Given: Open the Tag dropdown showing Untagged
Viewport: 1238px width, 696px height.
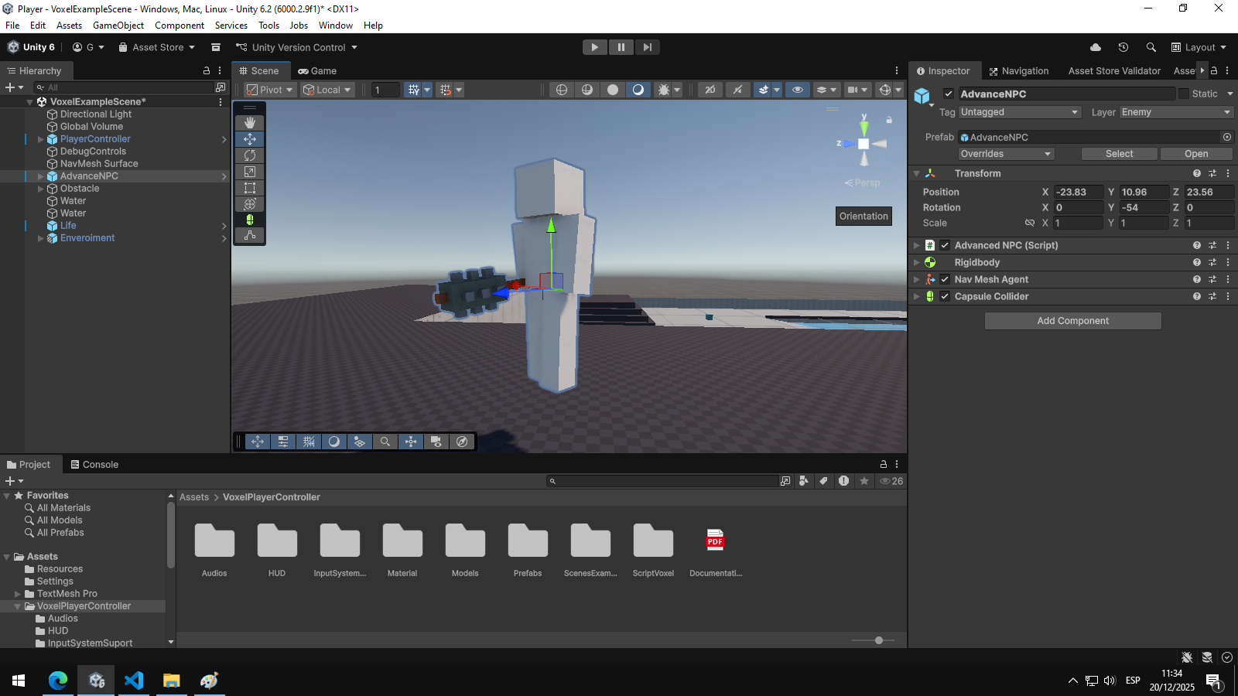Looking at the screenshot, I should 1019,112.
